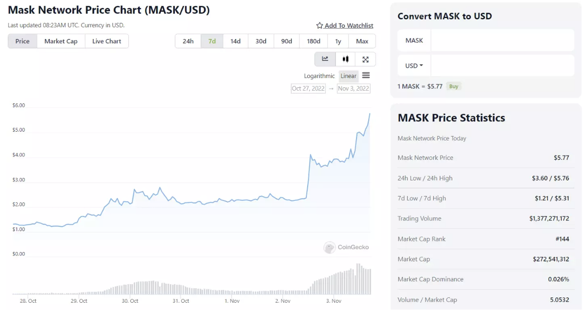Click the Volume / Market Cap value 5.0532
586x313 pixels.
point(560,300)
